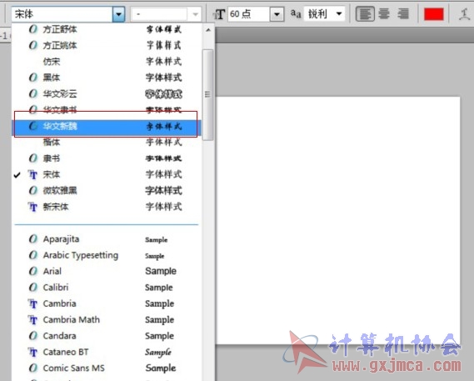Click the OpenType icon beside Arial

coord(33,271)
